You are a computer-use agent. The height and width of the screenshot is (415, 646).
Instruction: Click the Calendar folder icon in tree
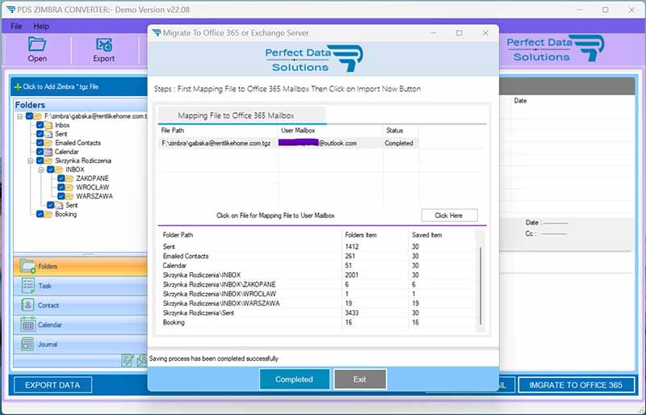point(48,152)
